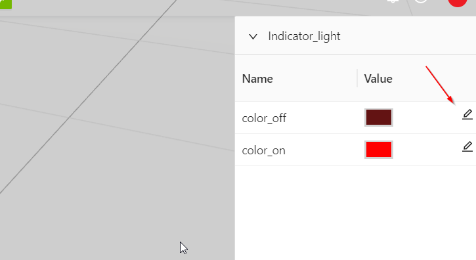Viewport: 476px width, 260px height.
Task: Edit the color_off value with pencil icon
Action: (x=467, y=114)
